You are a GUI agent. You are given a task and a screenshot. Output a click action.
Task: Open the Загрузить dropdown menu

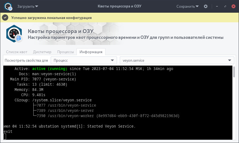click(x=28, y=6)
